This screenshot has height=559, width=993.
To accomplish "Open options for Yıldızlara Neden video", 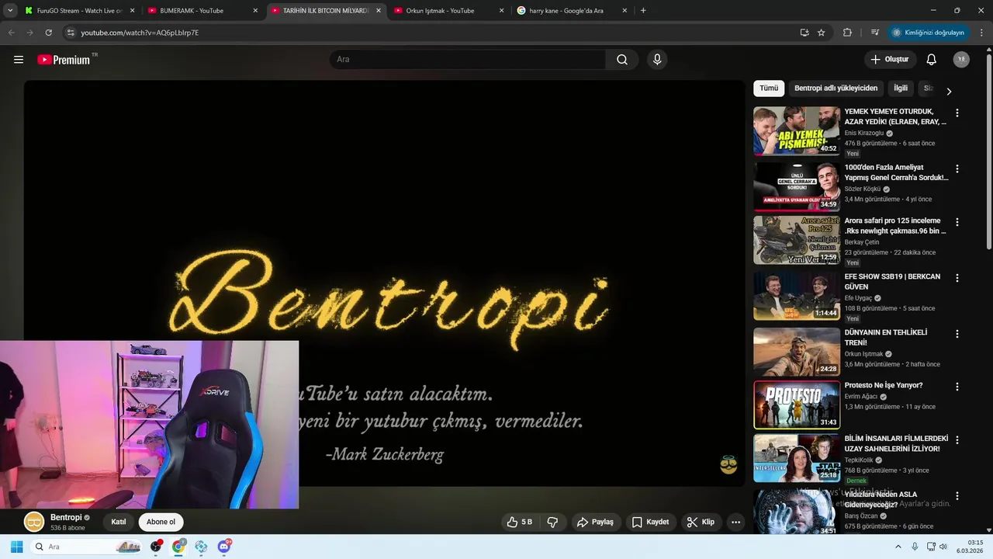I will pyautogui.click(x=957, y=495).
